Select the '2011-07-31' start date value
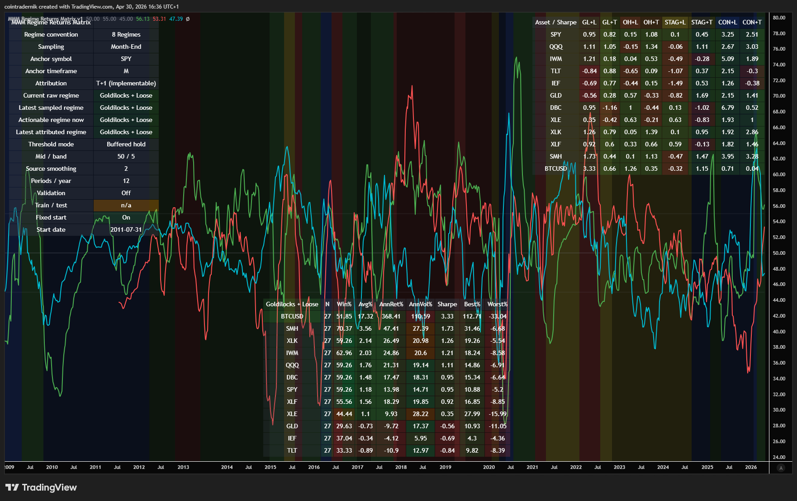This screenshot has height=501, width=797. click(126, 230)
